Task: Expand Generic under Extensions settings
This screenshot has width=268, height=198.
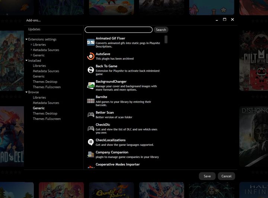Action: [31, 55]
